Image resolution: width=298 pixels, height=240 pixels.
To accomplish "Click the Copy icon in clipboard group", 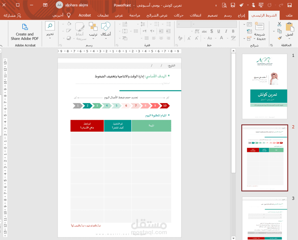I will (279, 31).
